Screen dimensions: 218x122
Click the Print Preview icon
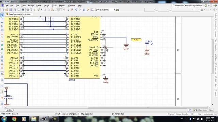[x=18, y=10]
